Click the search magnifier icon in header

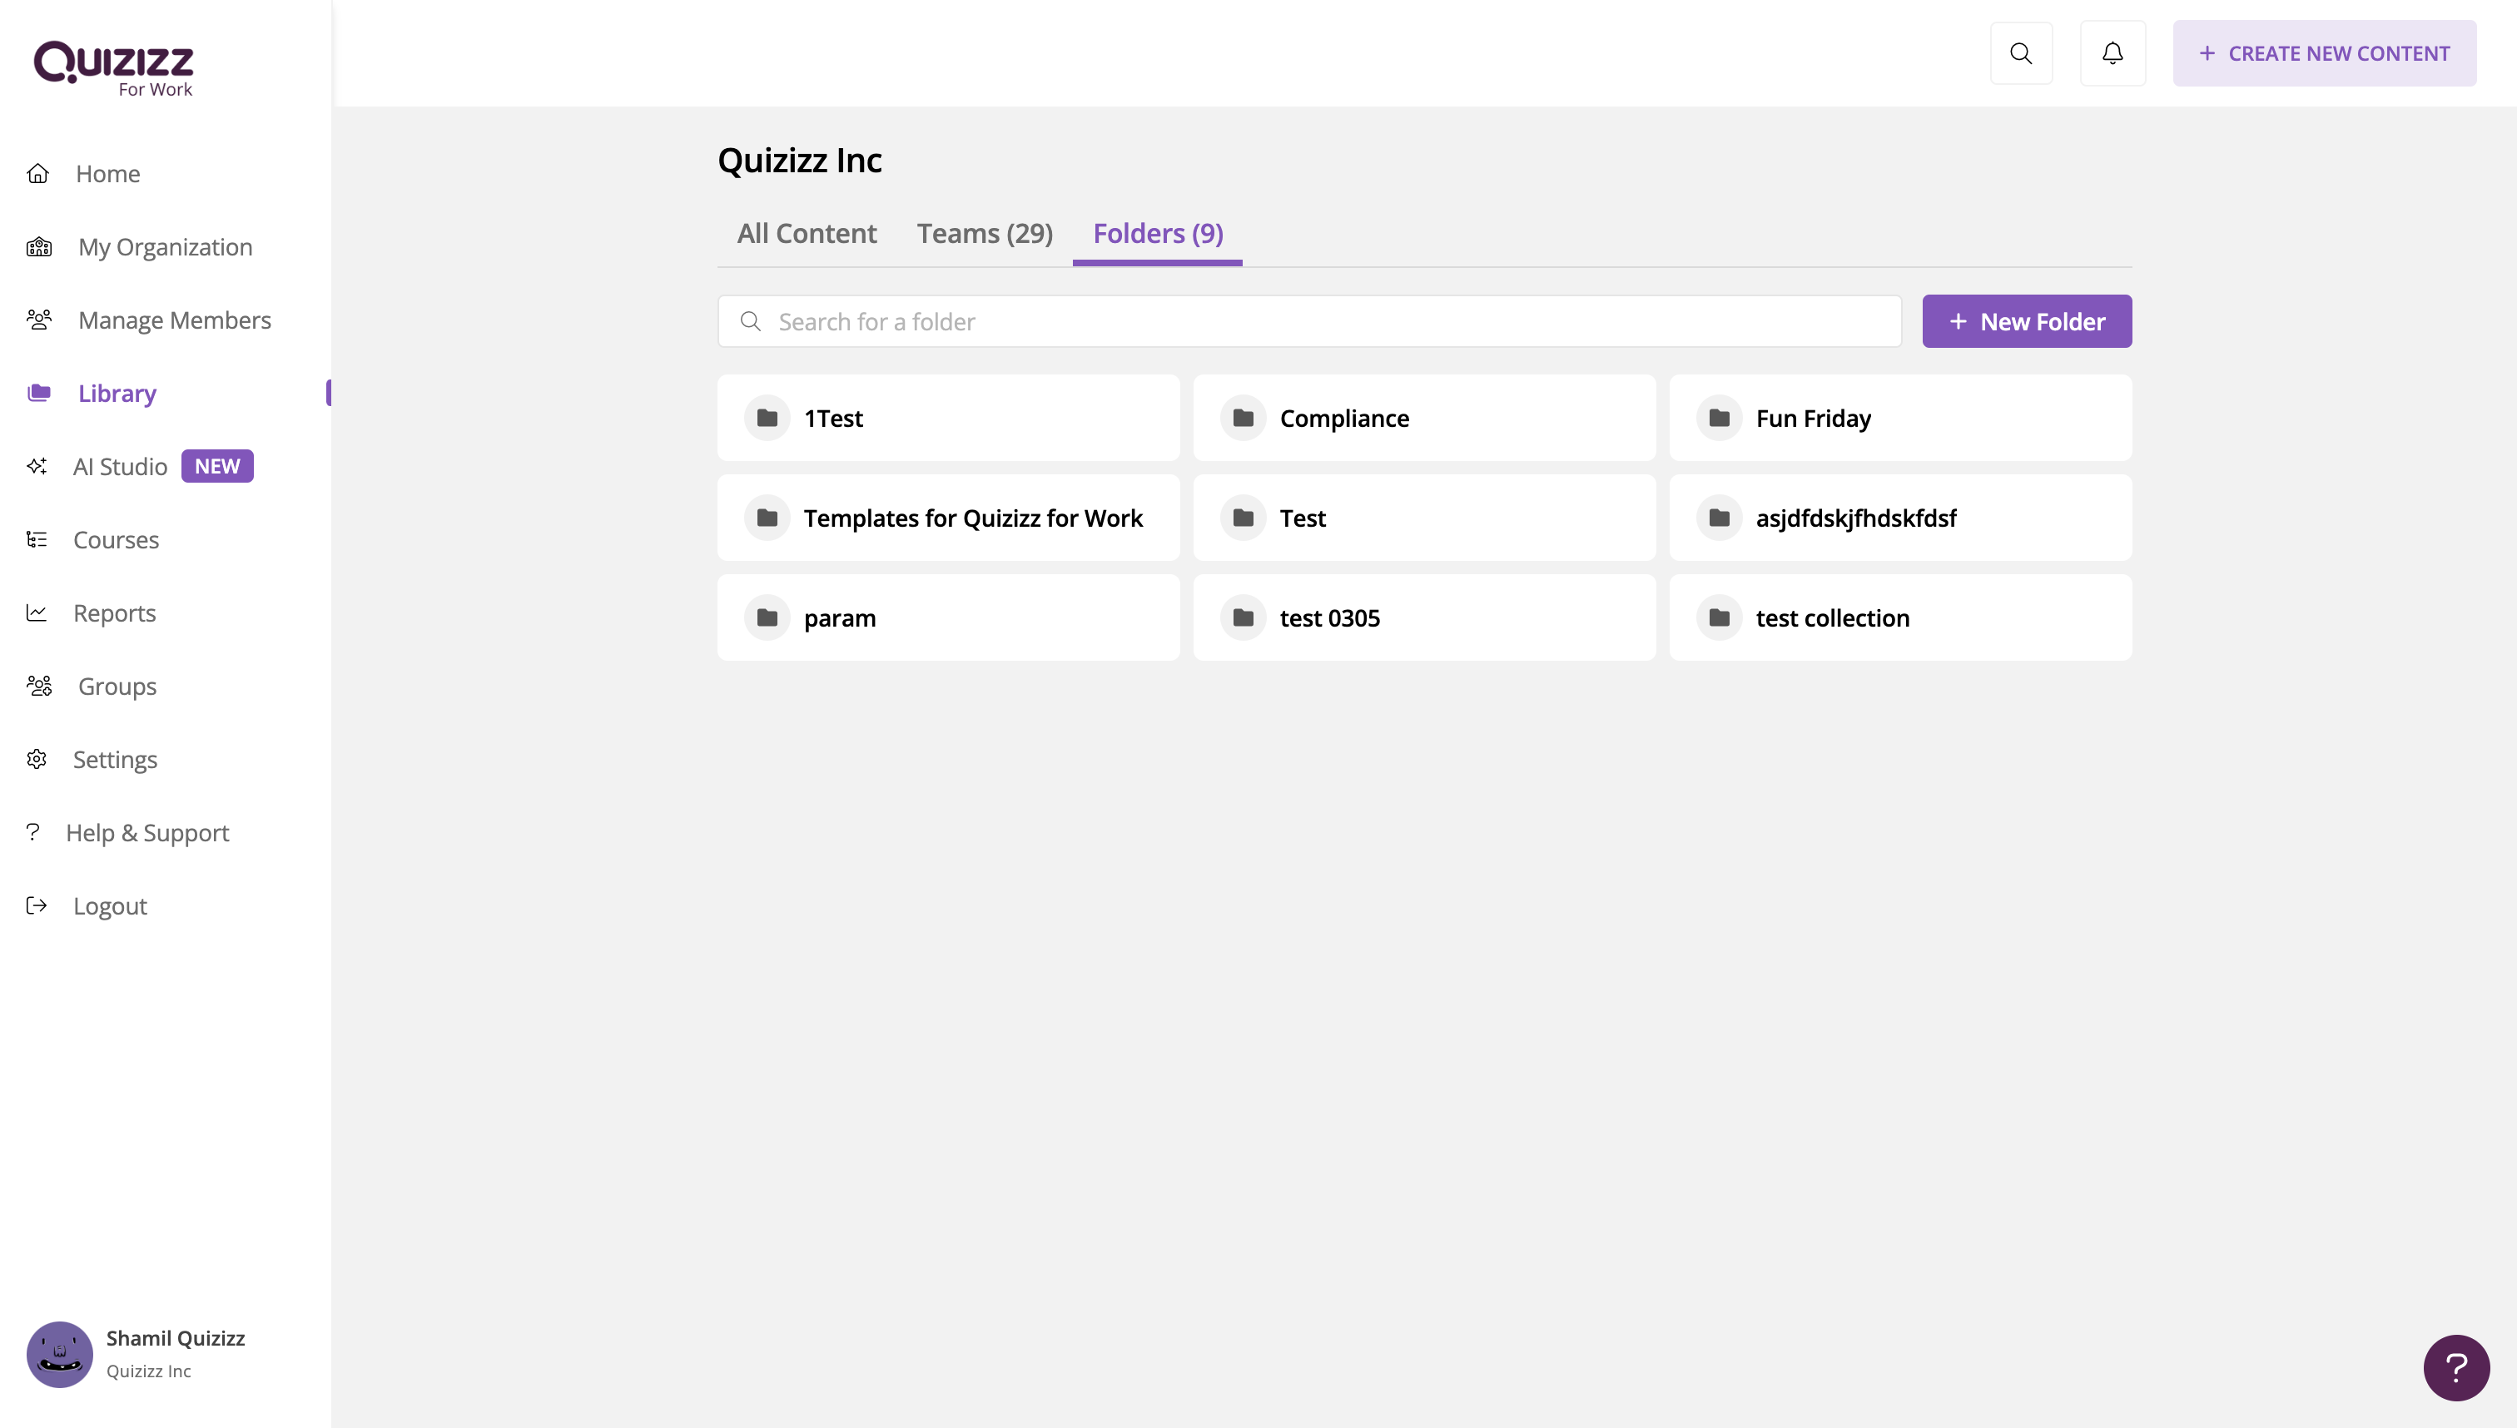pos(2021,53)
